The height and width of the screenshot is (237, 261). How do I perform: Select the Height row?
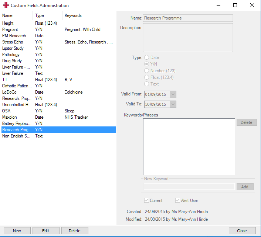[59, 23]
